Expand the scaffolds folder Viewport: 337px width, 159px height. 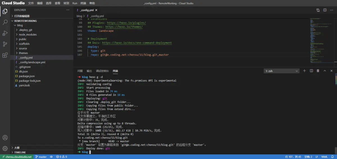point(42,44)
